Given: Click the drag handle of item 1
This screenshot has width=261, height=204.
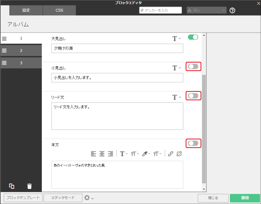Looking at the screenshot, I should (x=4, y=39).
